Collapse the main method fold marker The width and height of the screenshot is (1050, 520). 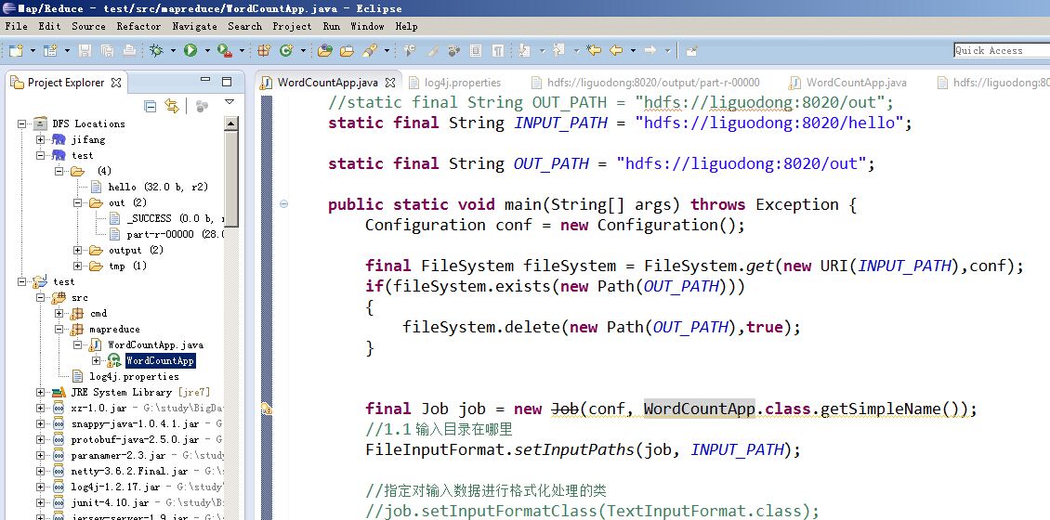tap(284, 204)
